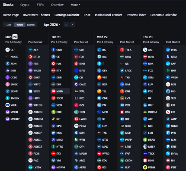Open the Apr 2026 date dropdown

click(x=52, y=25)
